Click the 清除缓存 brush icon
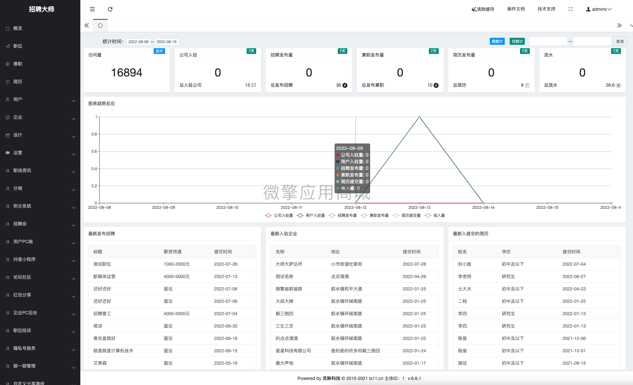The height and width of the screenshot is (385, 633). pos(474,9)
